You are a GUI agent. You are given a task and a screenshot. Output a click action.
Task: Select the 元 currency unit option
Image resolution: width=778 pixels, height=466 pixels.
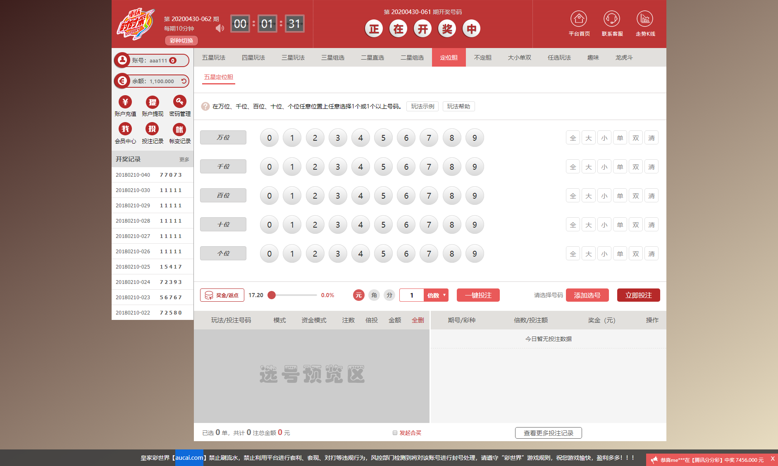point(358,295)
